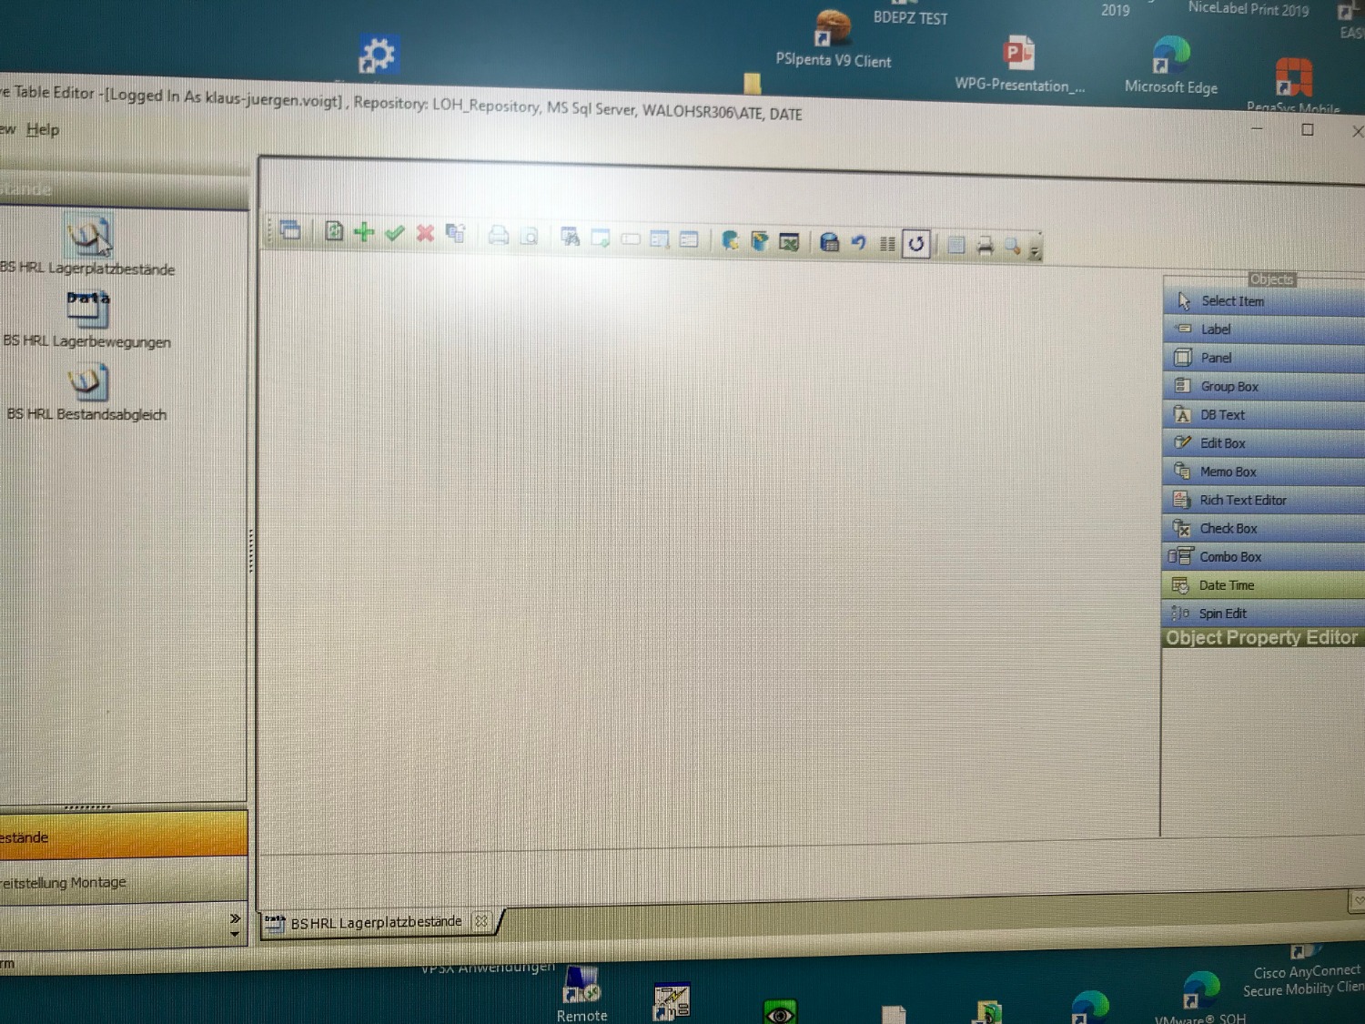This screenshot has height=1024, width=1365.
Task: Select the Memo Box object
Action: click(x=1264, y=471)
